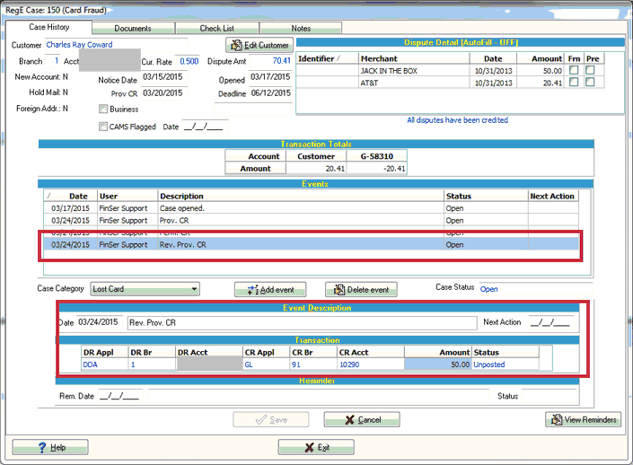Click the Branch value field
Image resolution: width=633 pixels, height=465 pixels.
point(52,61)
